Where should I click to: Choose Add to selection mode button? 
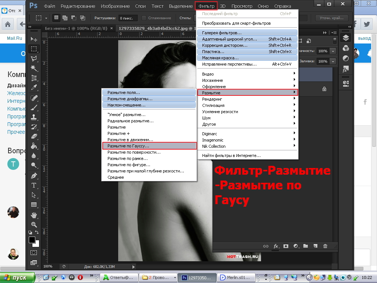[65, 18]
